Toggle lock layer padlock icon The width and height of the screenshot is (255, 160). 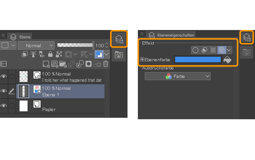point(50,54)
